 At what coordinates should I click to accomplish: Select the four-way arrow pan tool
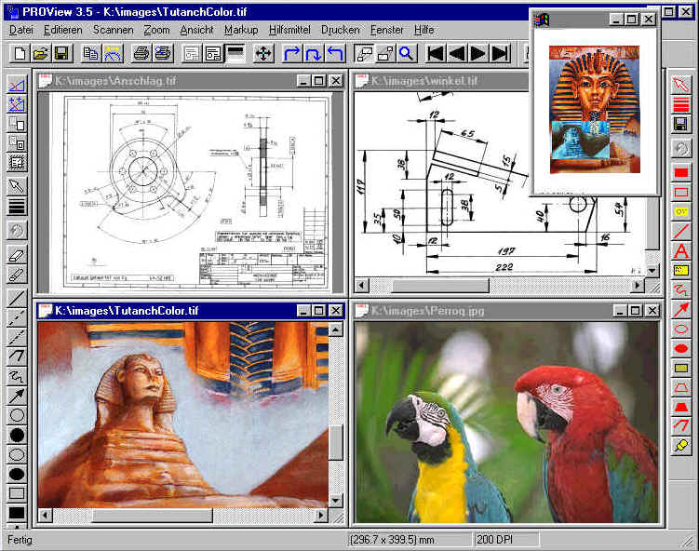point(263,53)
